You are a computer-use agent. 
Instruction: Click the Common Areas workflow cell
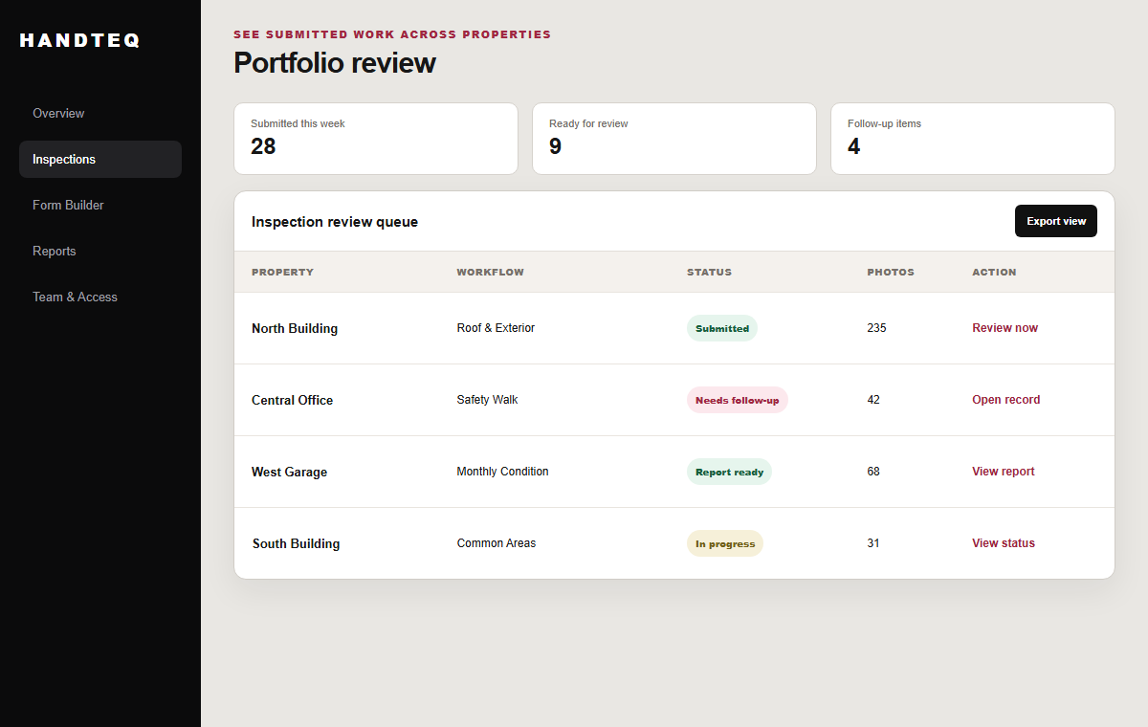click(497, 543)
